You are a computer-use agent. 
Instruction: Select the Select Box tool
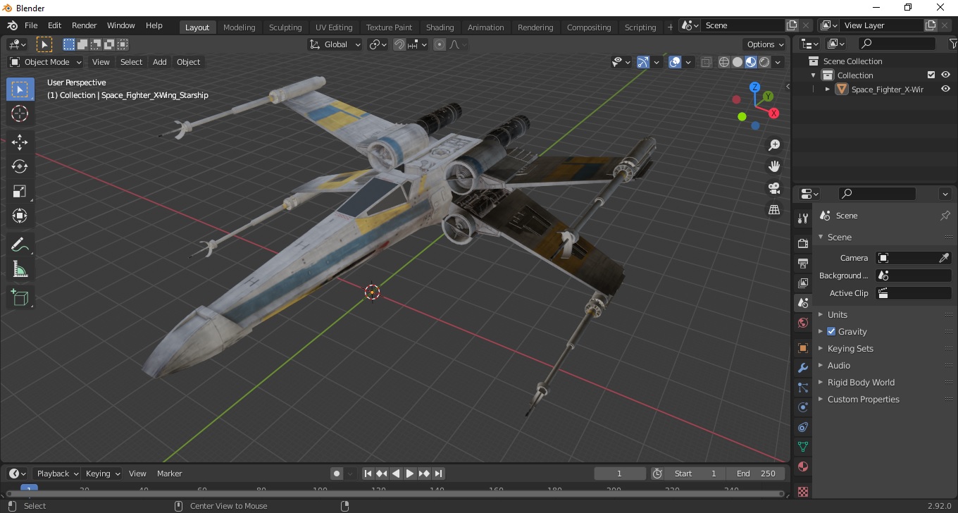pyautogui.click(x=20, y=89)
